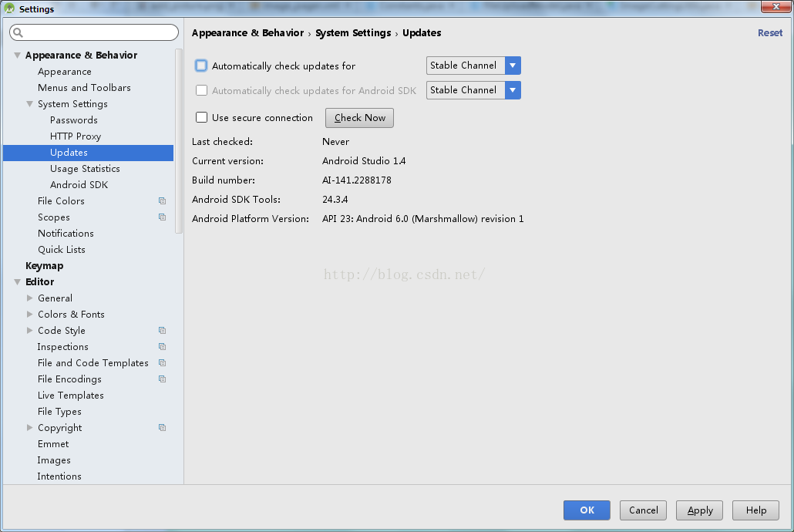
Task: Collapse the Appearance & Behavior section
Action: [x=17, y=56]
